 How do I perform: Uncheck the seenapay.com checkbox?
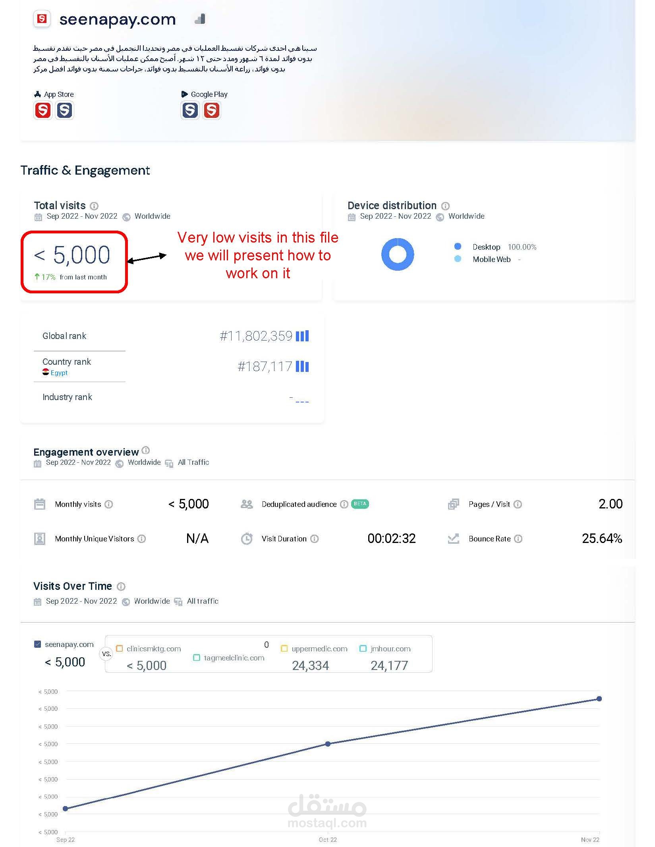(38, 644)
